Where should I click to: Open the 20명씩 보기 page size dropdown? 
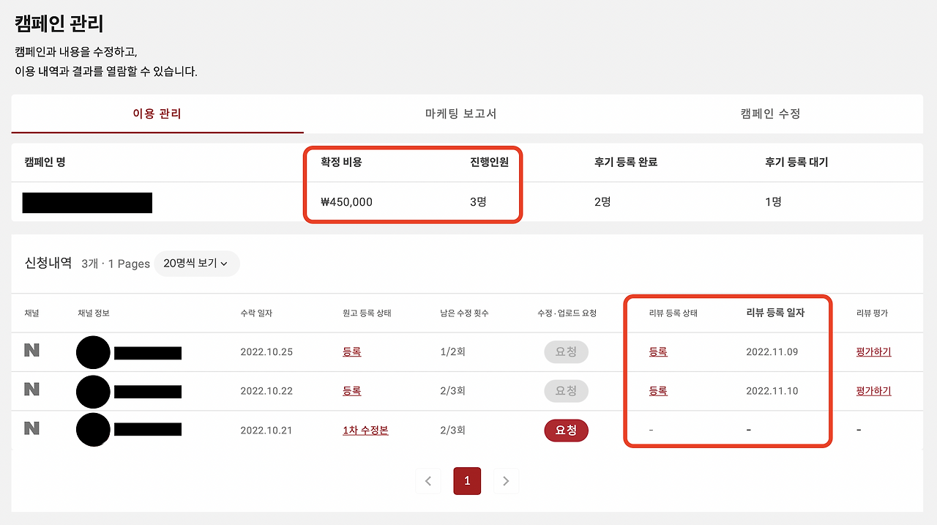196,264
